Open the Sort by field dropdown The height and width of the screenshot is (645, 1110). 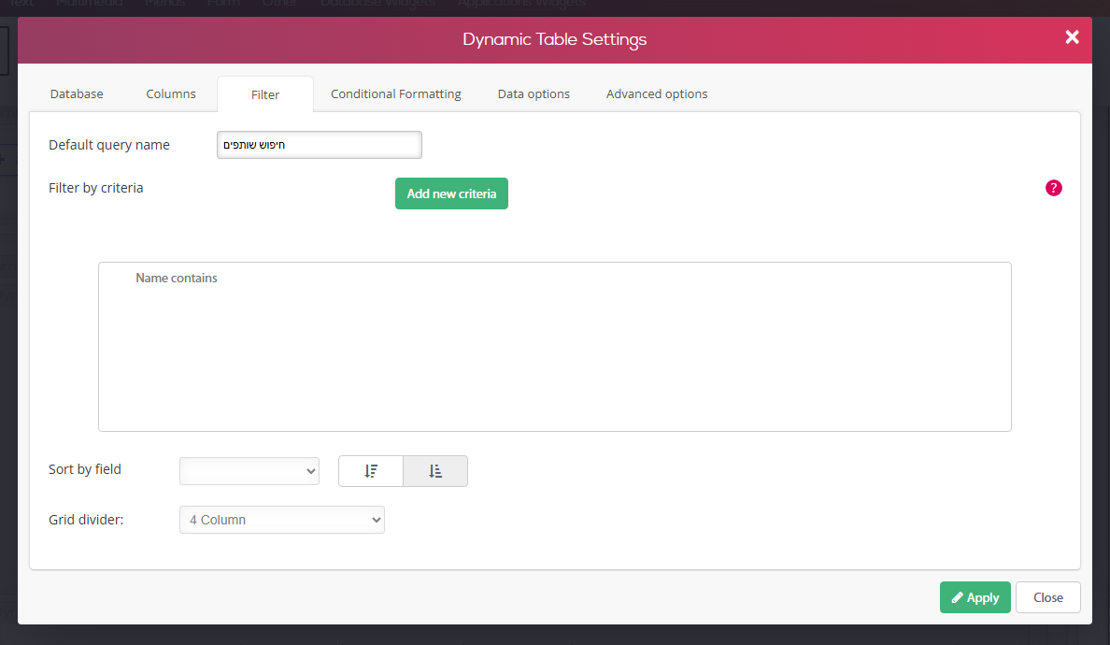249,471
